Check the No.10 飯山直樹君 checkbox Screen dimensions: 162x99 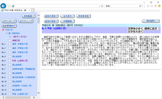coord(10,82)
